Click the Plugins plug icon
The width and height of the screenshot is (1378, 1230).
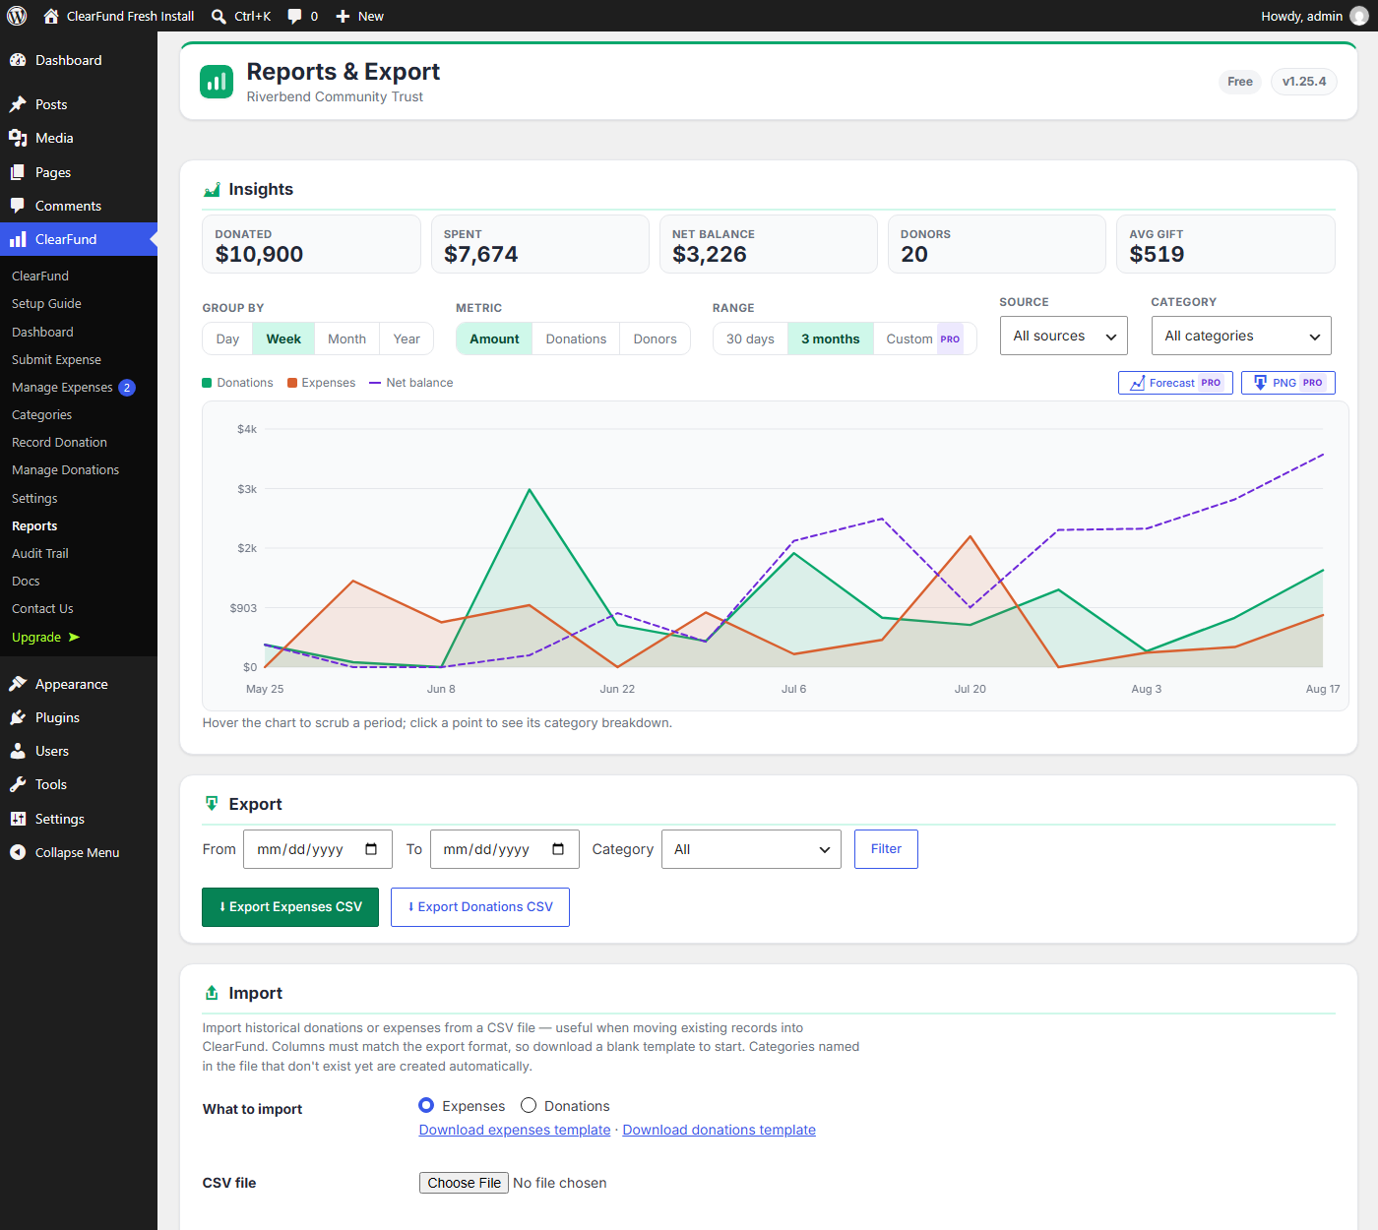tap(18, 717)
